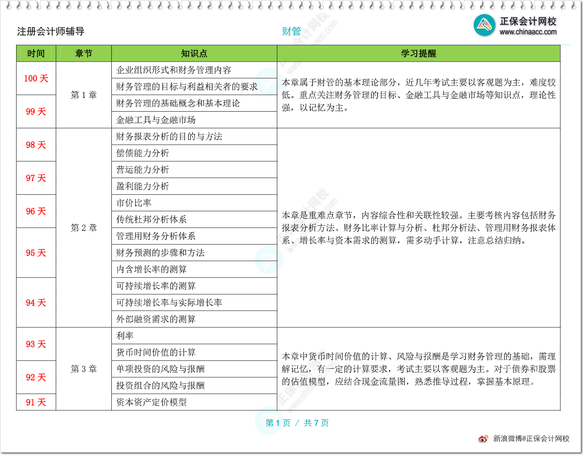Select the 财管 title at top
The height and width of the screenshot is (455, 583).
(291, 31)
